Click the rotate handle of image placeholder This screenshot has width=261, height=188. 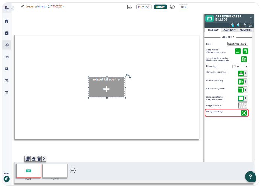click(129, 76)
